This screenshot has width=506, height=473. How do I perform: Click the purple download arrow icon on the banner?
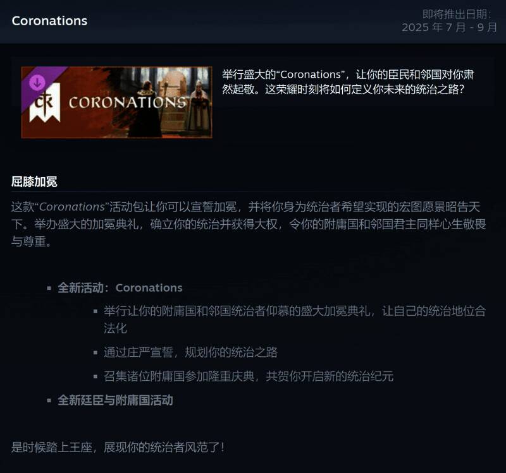click(37, 83)
